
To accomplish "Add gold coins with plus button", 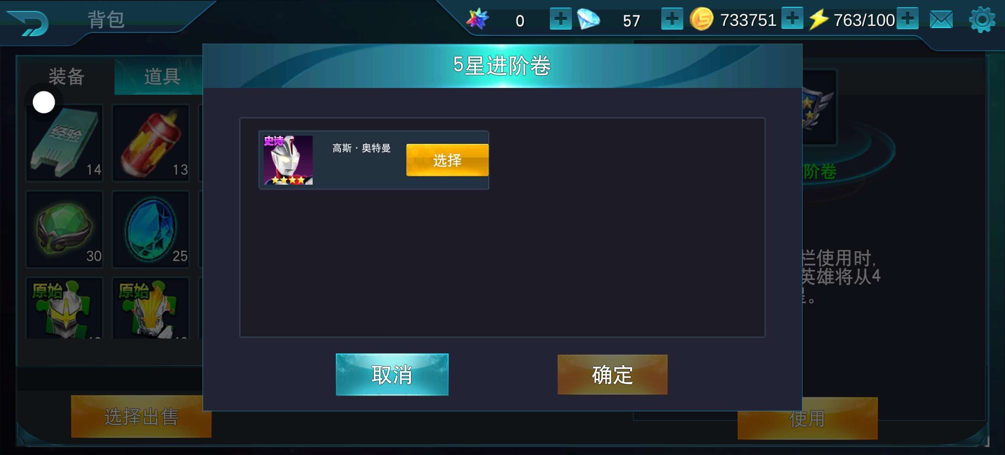I will tap(792, 18).
